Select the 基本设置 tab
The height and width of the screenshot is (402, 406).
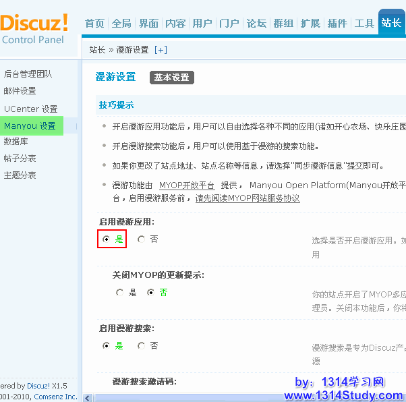172,78
